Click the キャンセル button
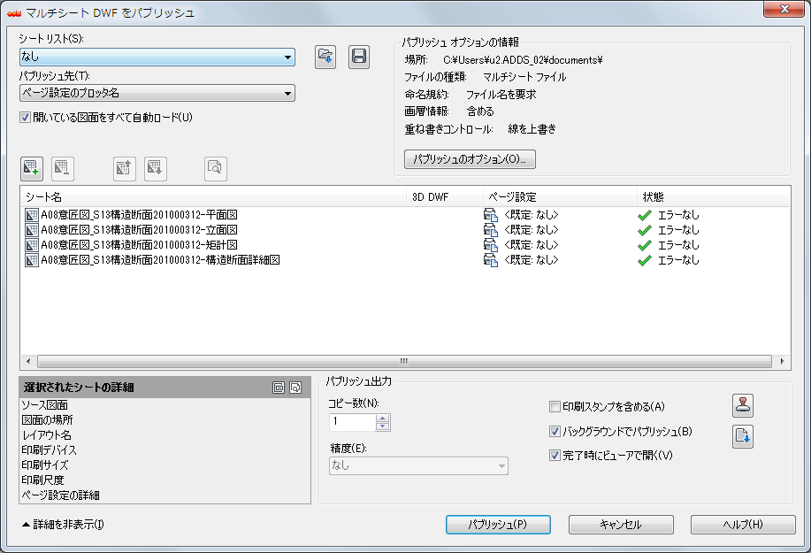This screenshot has height=553, width=811. click(x=621, y=525)
